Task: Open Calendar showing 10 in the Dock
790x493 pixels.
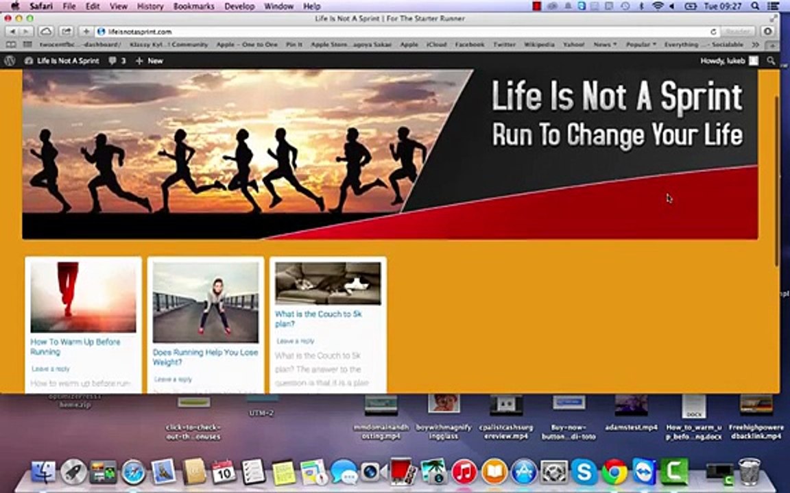Action: coord(224,471)
